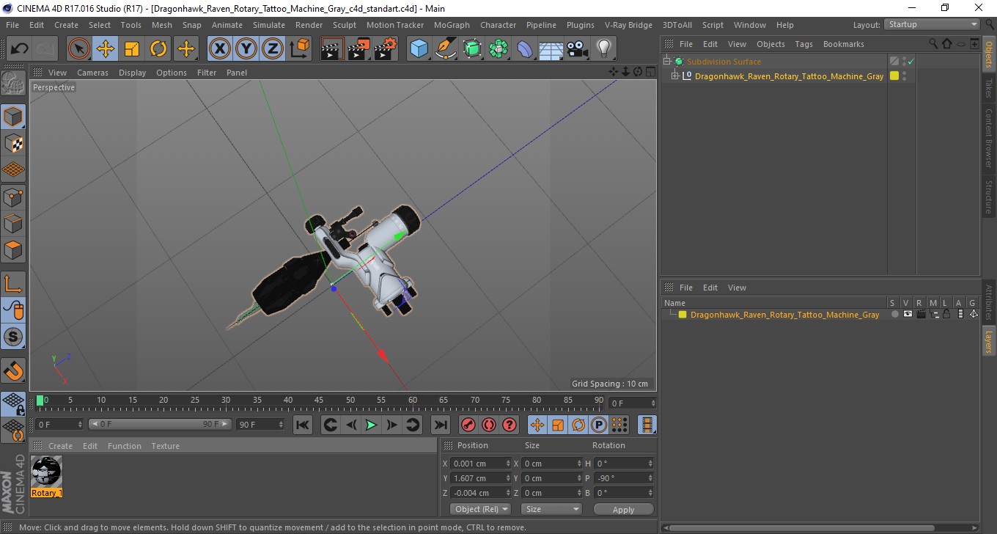Switch to Edges mode
997x534 pixels.
(x=13, y=223)
